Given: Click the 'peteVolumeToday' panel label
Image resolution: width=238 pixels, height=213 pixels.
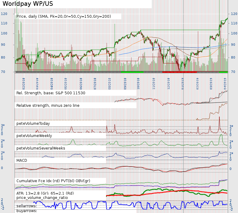Looking at the screenshot, I should (x=33, y=124).
